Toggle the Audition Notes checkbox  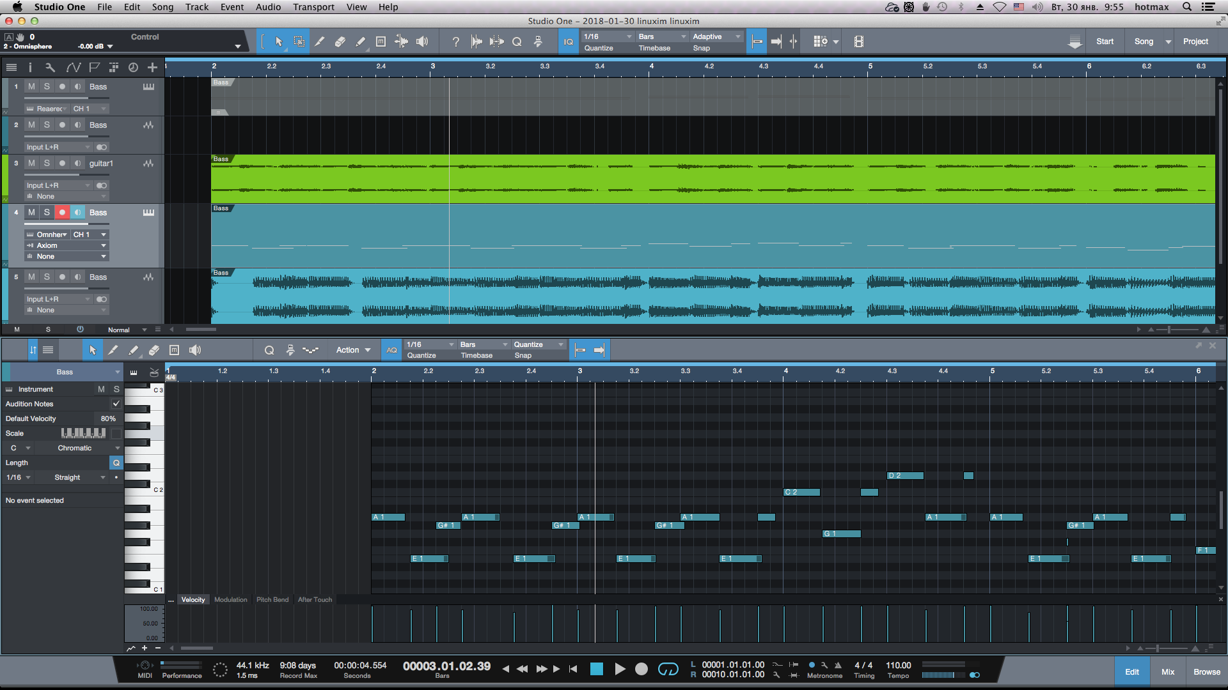coord(116,404)
